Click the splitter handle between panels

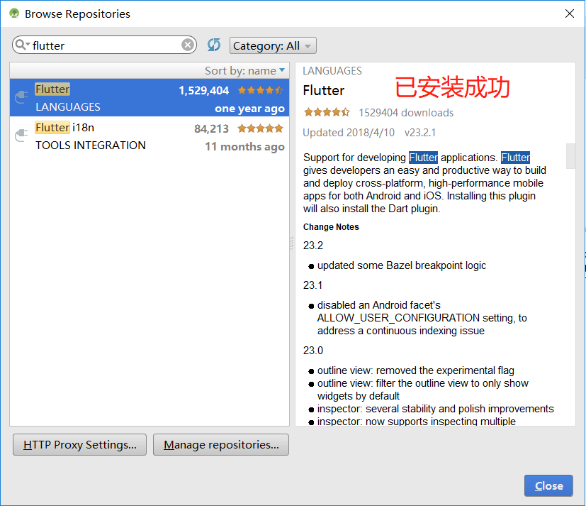coord(292,243)
